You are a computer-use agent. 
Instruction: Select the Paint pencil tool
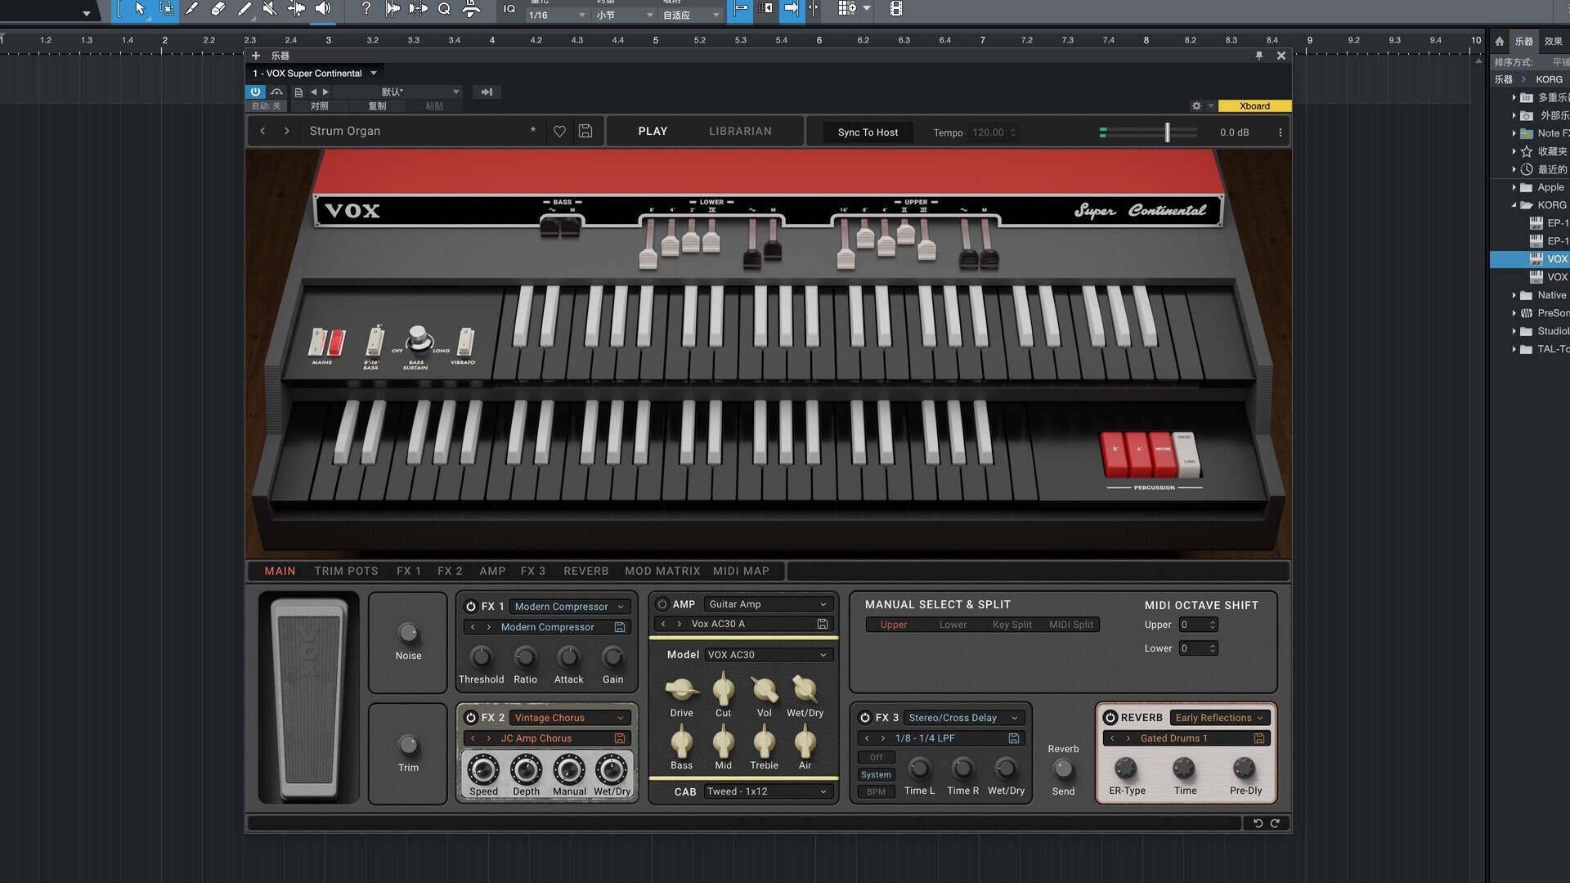[x=244, y=9]
